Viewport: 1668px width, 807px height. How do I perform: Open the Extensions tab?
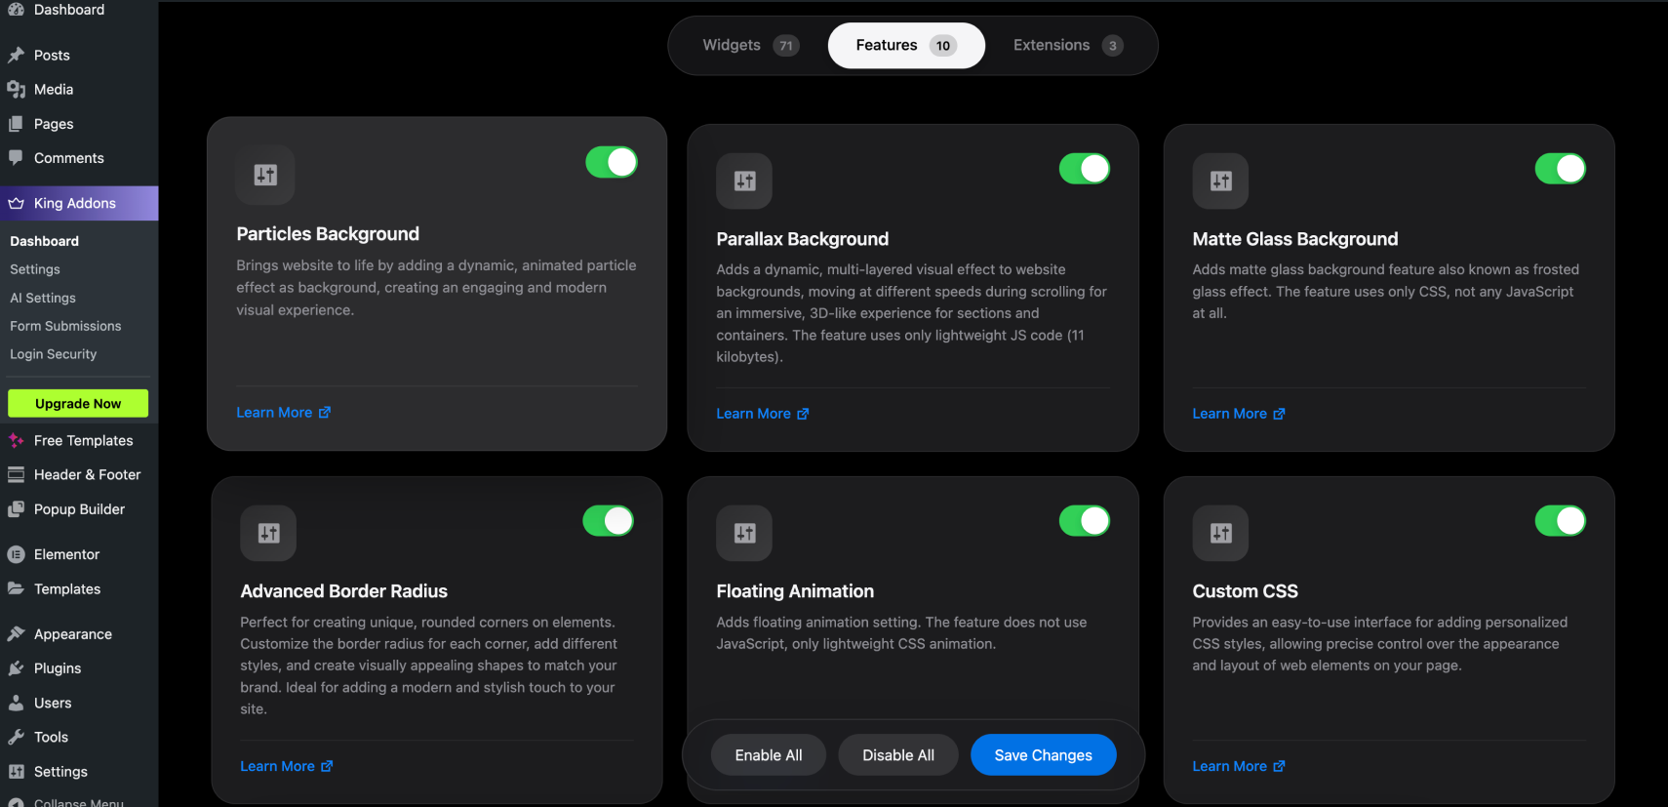1067,46
